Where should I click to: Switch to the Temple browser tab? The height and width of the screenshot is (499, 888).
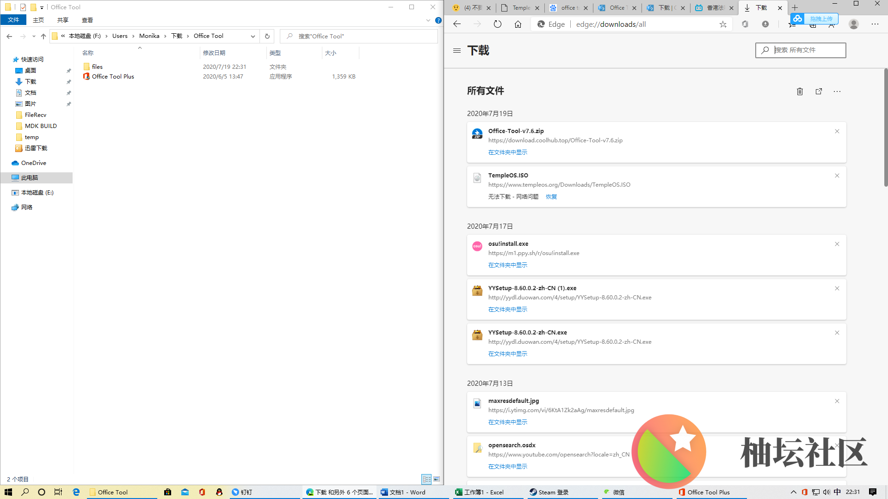point(520,8)
